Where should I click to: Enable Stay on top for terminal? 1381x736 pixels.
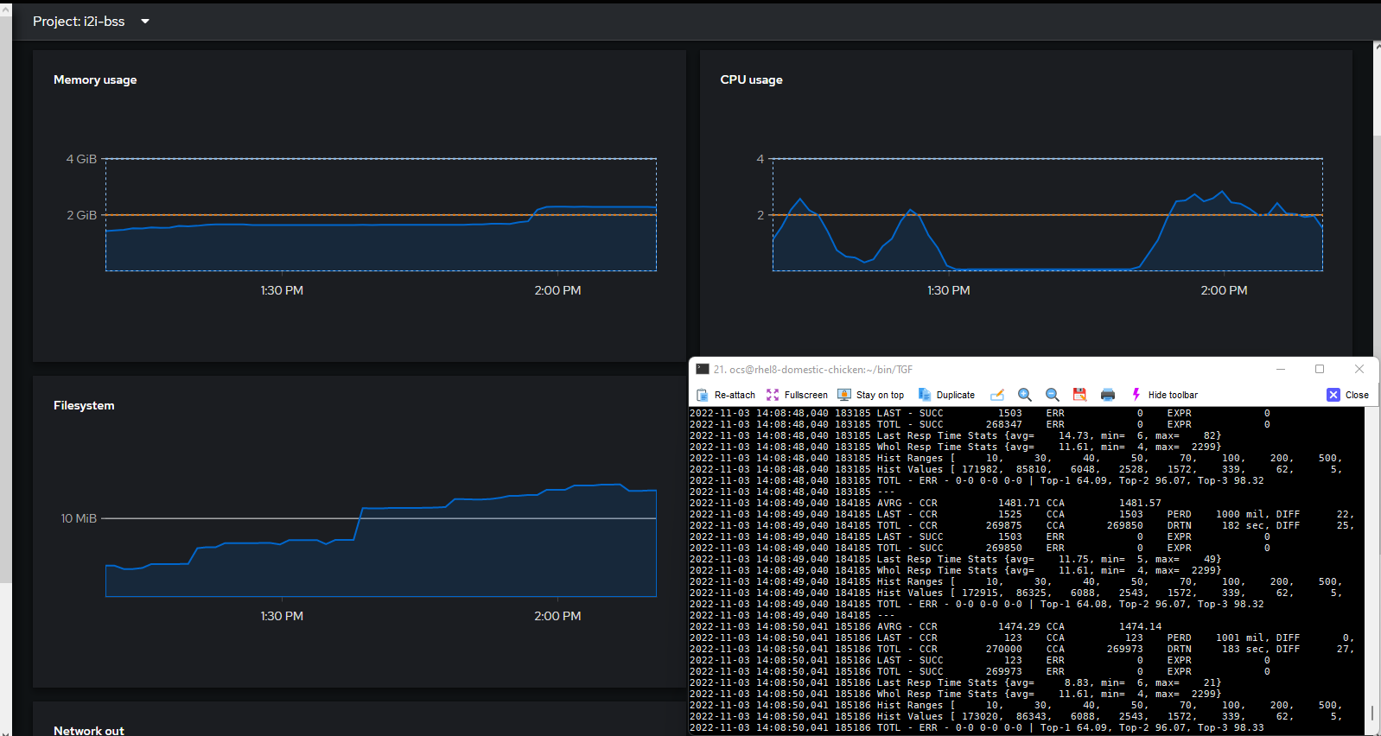pos(871,395)
